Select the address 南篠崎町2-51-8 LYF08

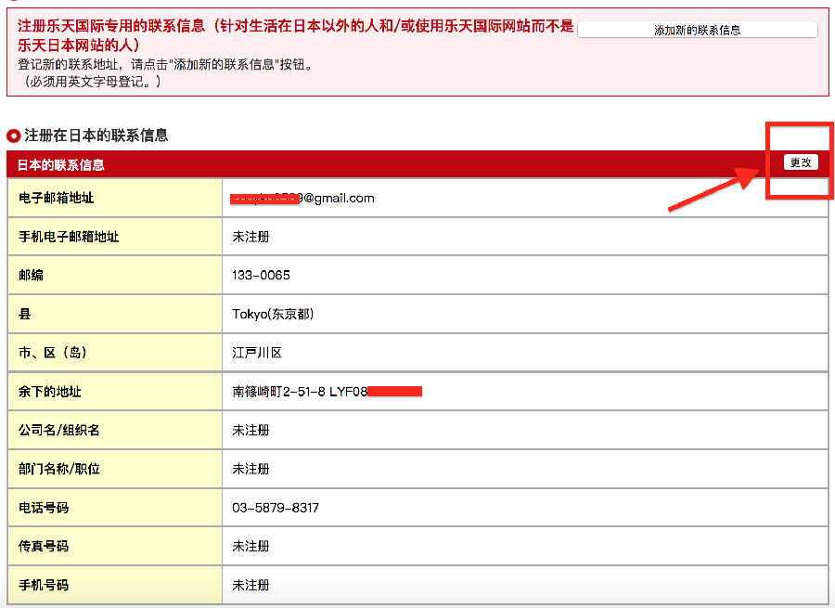(300, 392)
